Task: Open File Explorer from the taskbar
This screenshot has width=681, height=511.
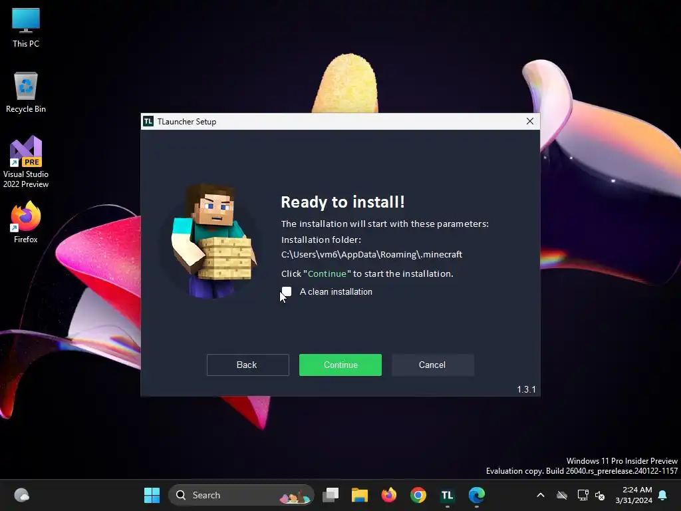Action: coord(360,495)
